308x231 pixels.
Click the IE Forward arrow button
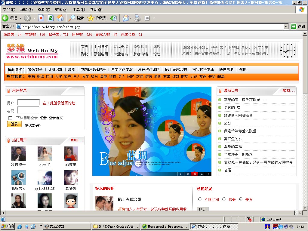pyautogui.click(x=27, y=18)
